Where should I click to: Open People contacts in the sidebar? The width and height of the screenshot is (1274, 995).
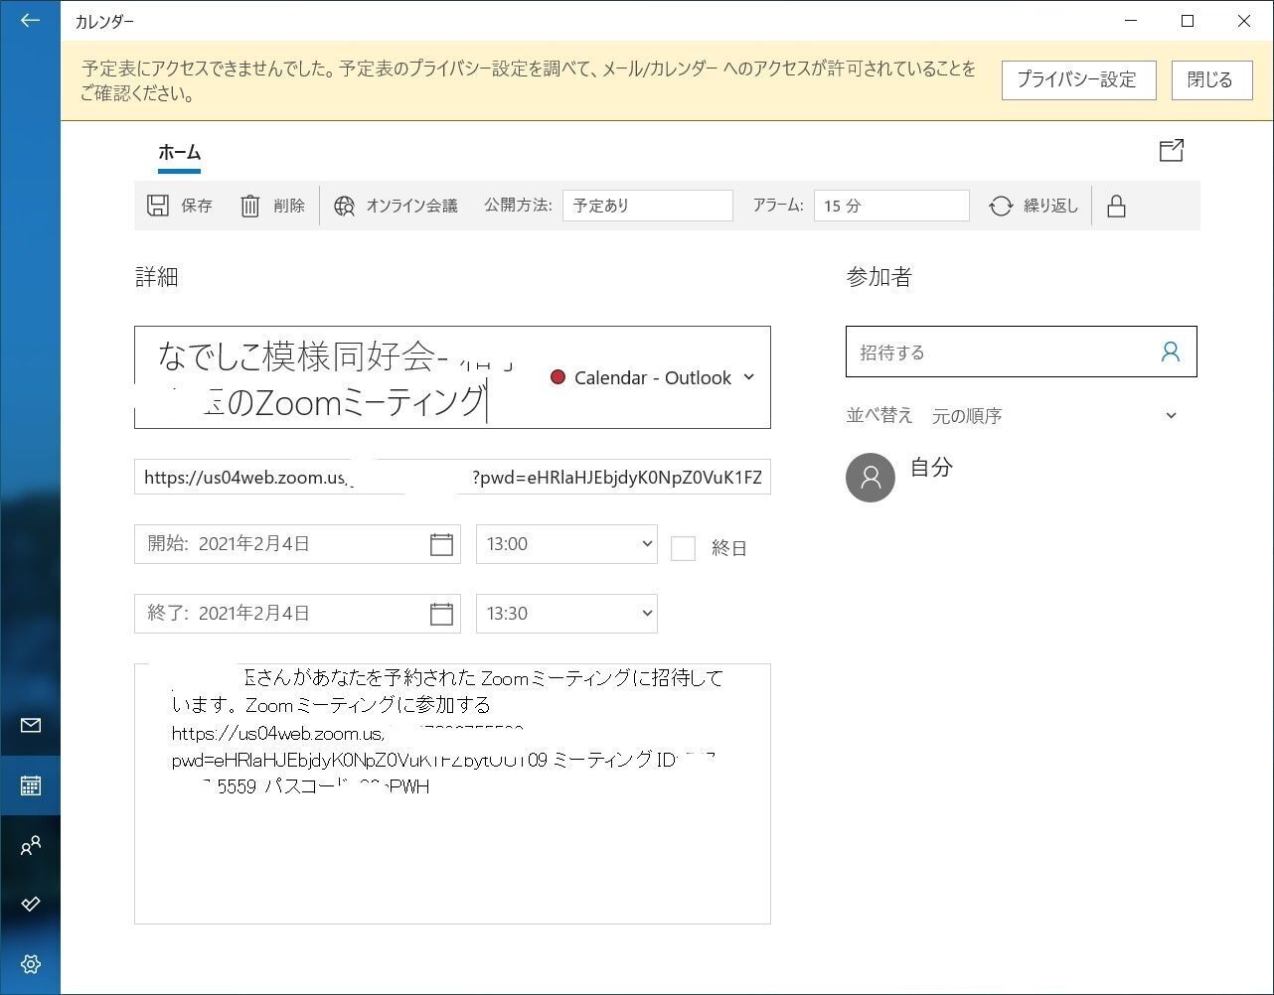coord(30,846)
